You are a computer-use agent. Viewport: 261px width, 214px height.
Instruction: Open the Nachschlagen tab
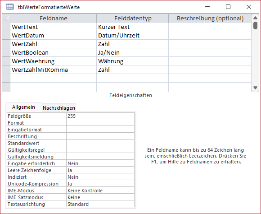point(59,108)
